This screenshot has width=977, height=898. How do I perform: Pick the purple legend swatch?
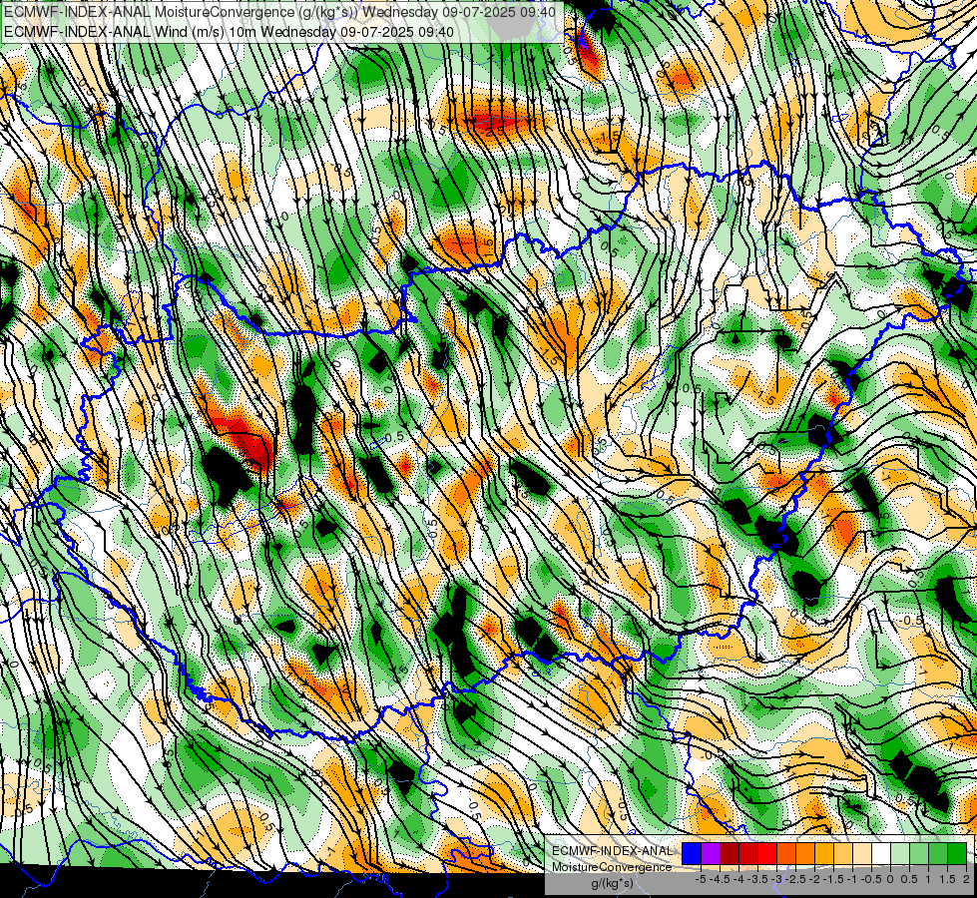tap(711, 853)
